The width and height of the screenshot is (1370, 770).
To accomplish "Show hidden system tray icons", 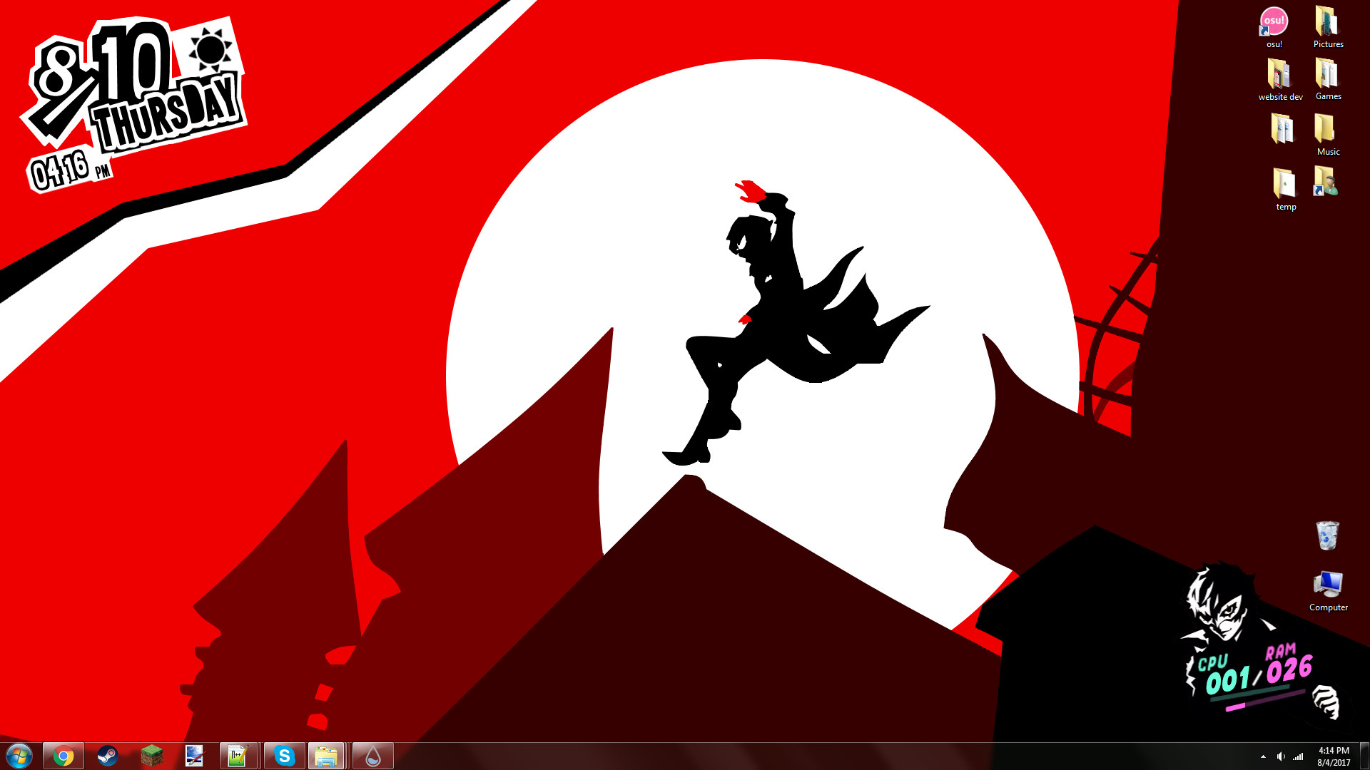I will (1263, 756).
